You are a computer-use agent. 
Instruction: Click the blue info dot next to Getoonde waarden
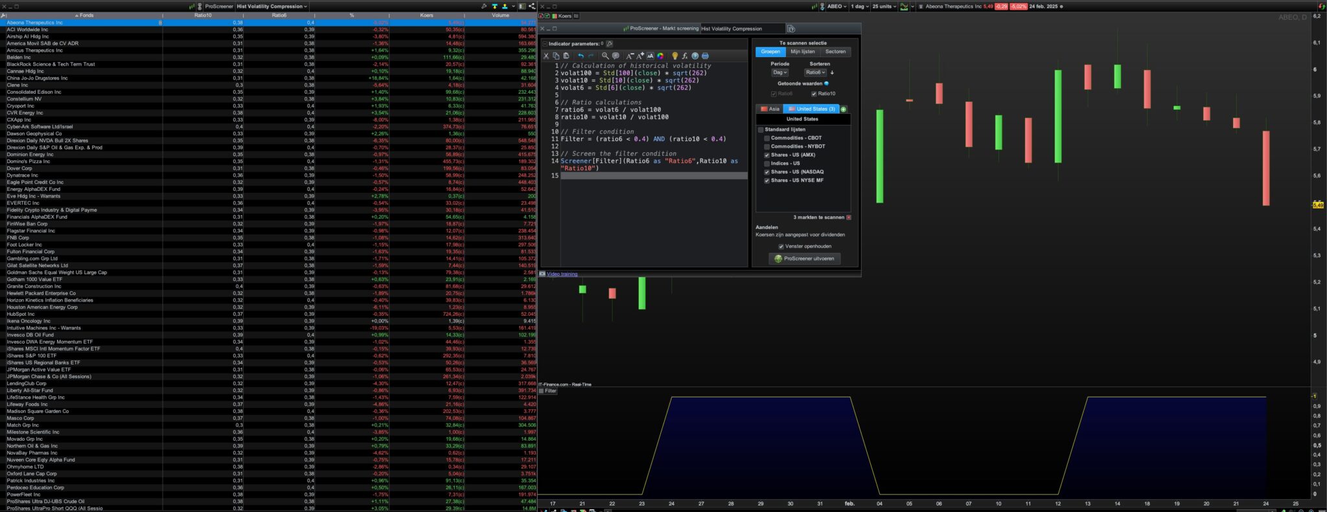[826, 83]
